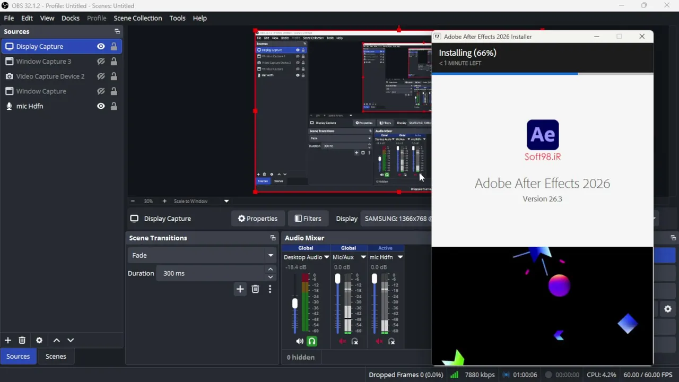
Task: Undock the Sources panel
Action: (x=117, y=32)
